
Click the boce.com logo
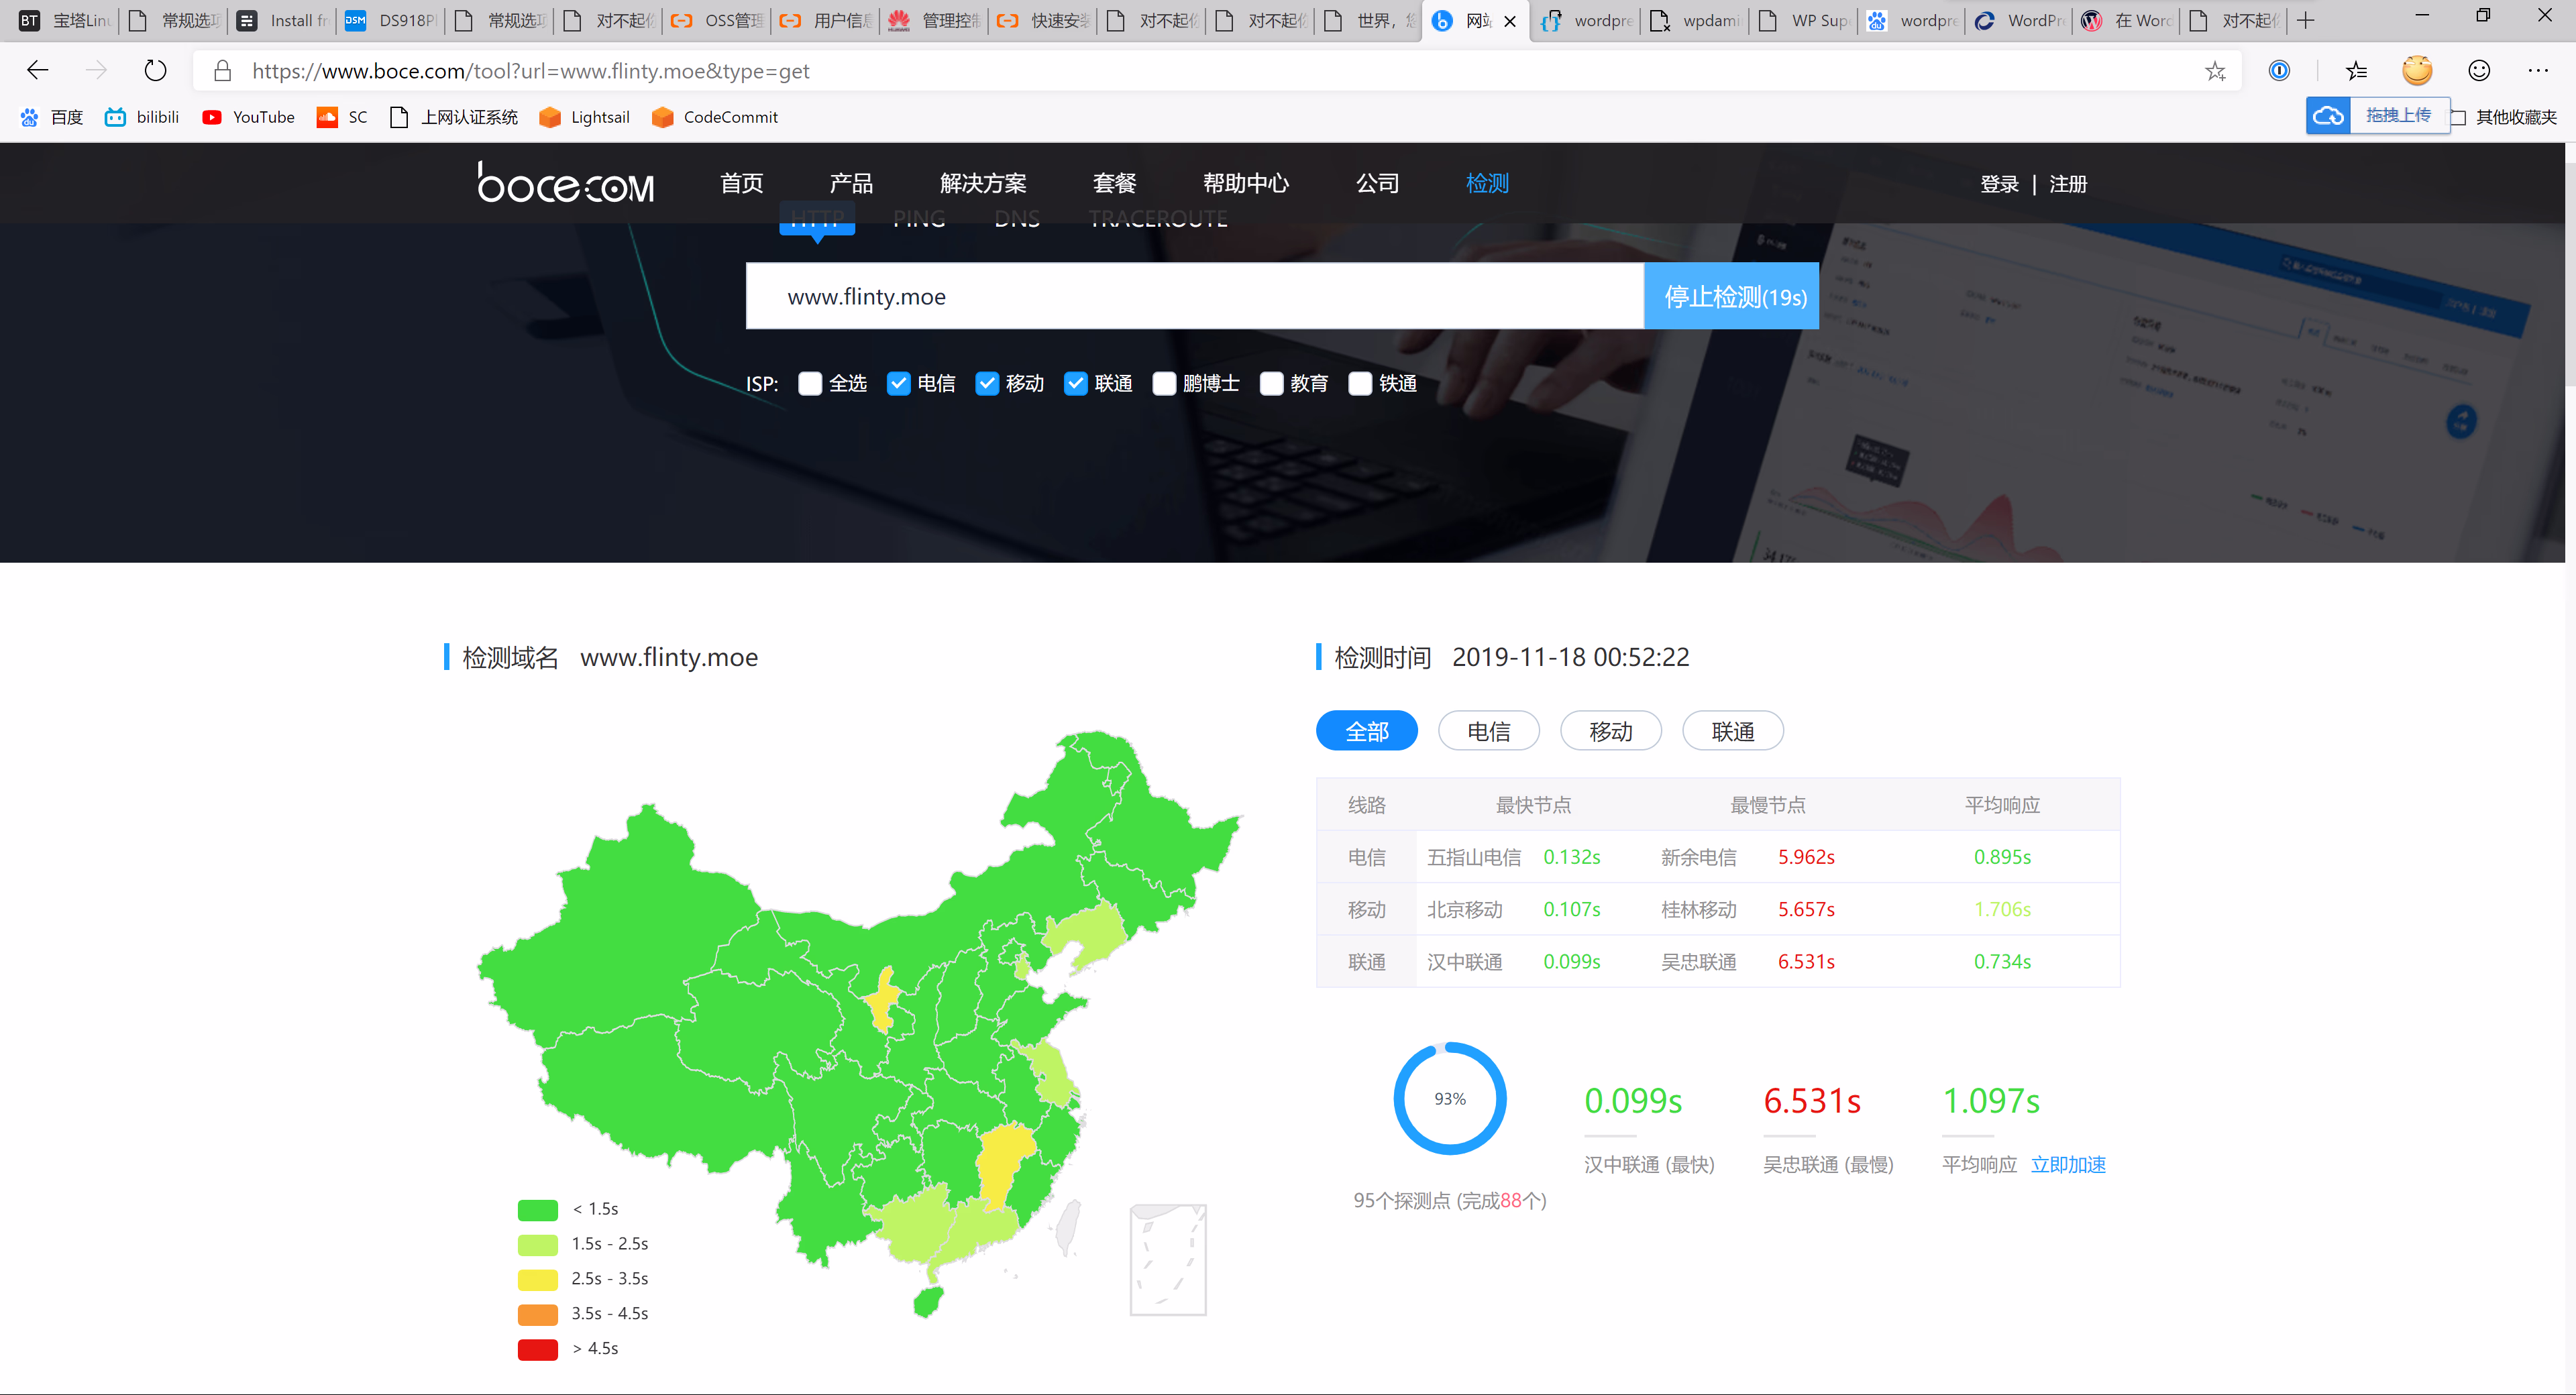(566, 184)
